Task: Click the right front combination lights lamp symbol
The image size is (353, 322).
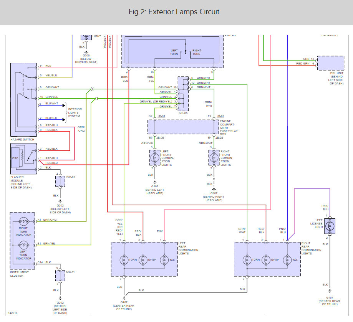Action: point(214,158)
